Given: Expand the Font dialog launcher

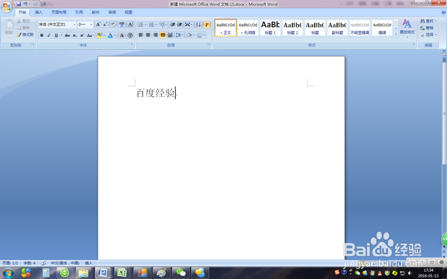Looking at the screenshot, I should point(132,44).
